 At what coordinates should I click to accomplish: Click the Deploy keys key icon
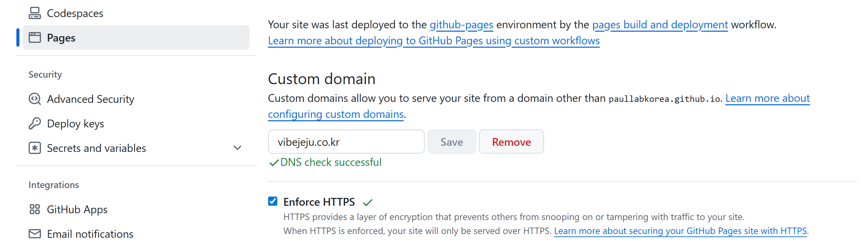point(35,124)
